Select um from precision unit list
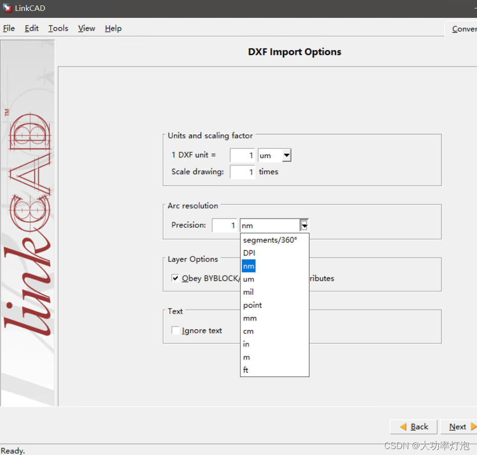The height and width of the screenshot is (455, 477). pyautogui.click(x=274, y=279)
